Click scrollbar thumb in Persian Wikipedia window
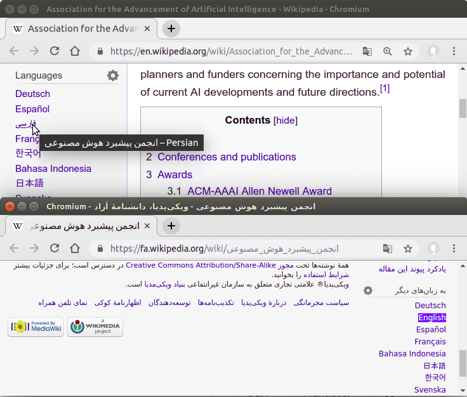Screen dimensions: 467x397 coord(463,363)
